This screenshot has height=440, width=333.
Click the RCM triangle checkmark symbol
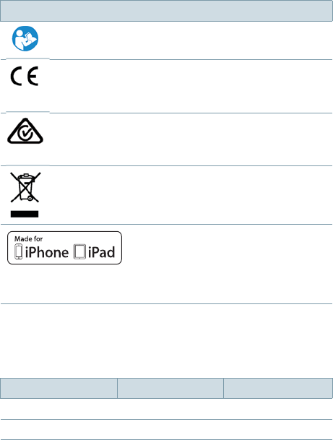25,131
